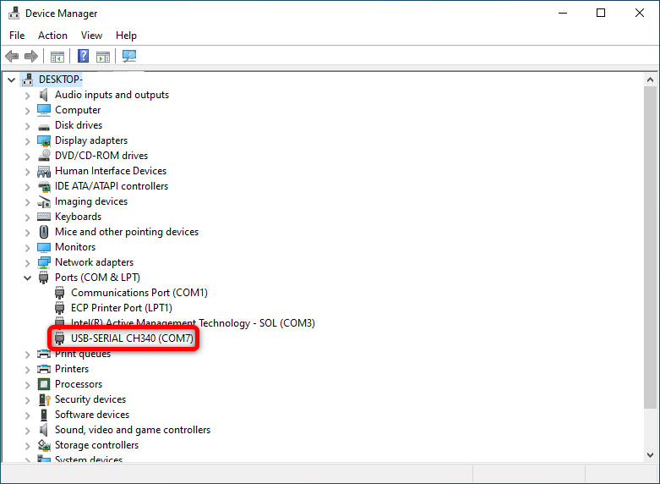Collapse the Ports (COM & LPT) node
The width and height of the screenshot is (660, 484).
pyautogui.click(x=27, y=278)
